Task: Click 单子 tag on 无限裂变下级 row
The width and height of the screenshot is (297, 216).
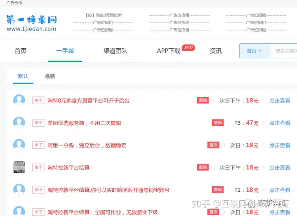Action: (38, 212)
